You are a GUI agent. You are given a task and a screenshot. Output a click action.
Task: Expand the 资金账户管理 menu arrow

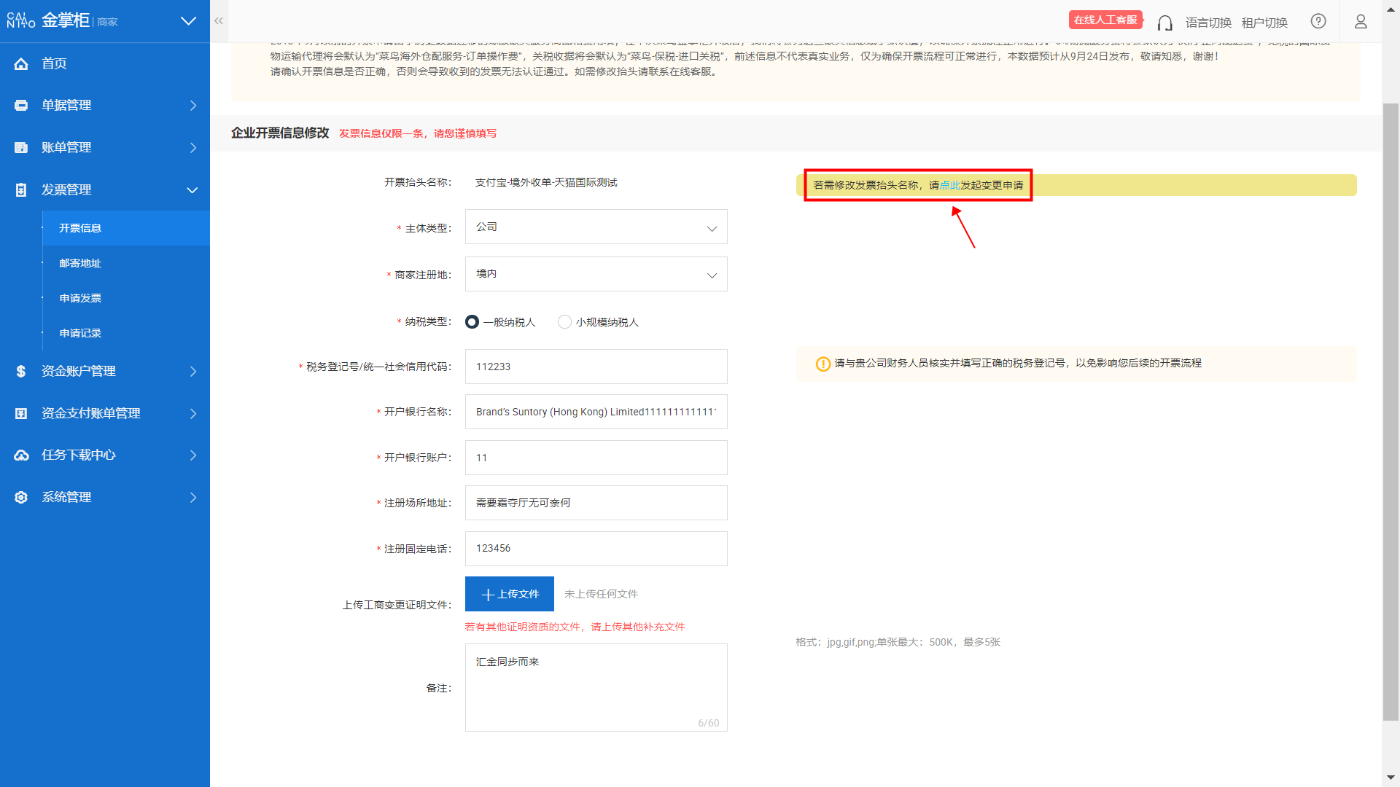tap(193, 372)
